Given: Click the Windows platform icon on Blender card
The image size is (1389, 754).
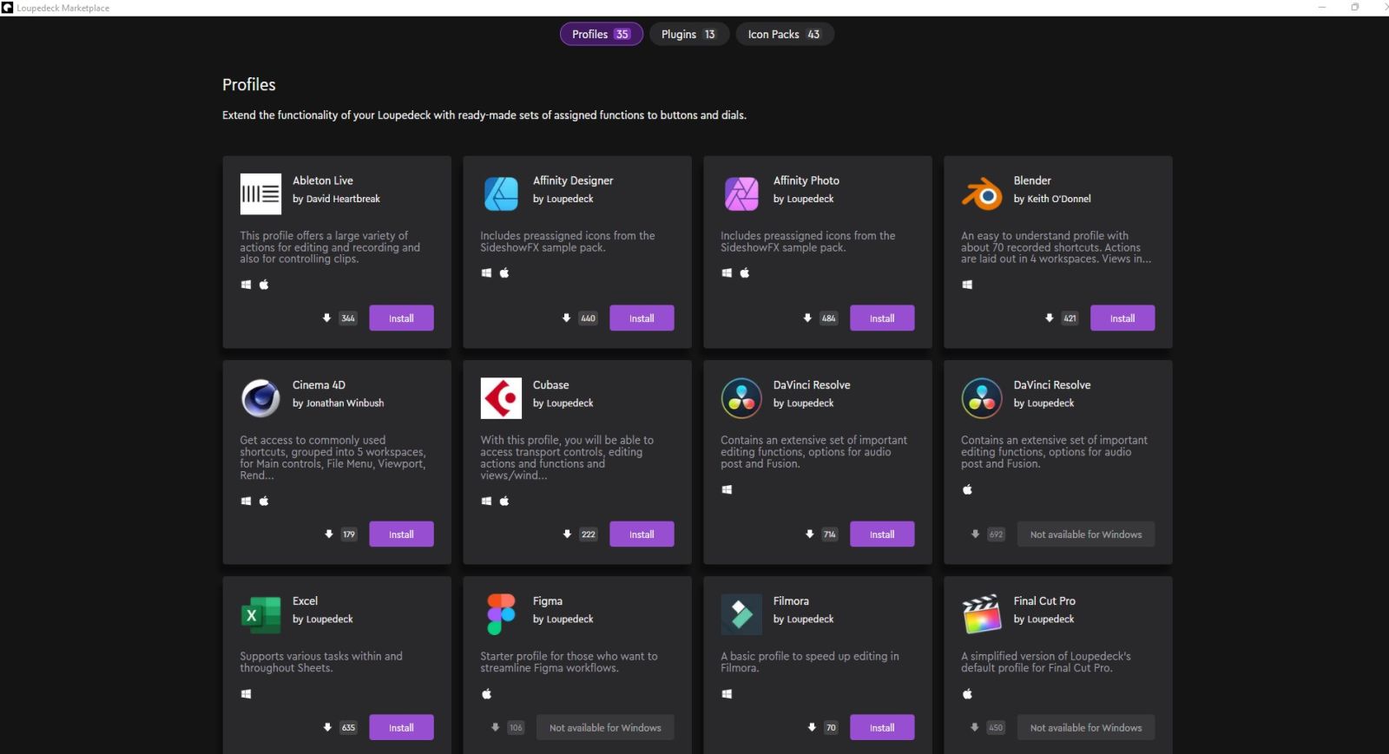Looking at the screenshot, I should pos(967,285).
